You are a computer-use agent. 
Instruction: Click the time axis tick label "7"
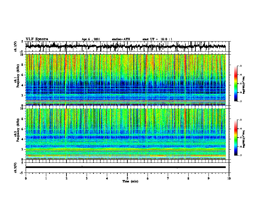[x=168, y=178]
